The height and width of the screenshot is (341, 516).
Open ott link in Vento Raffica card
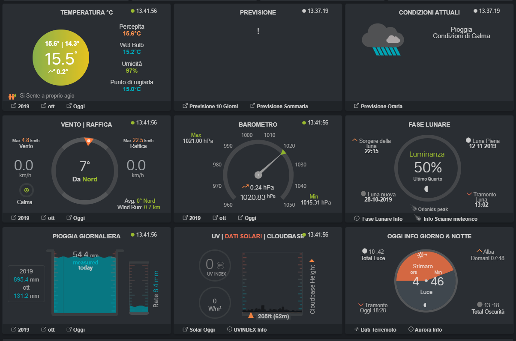click(x=48, y=218)
